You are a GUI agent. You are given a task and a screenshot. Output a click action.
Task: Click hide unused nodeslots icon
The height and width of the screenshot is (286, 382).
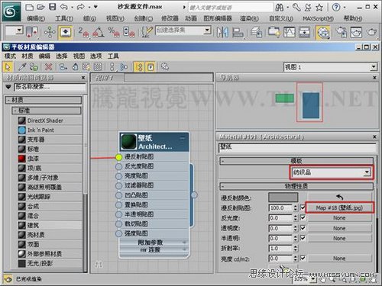(x=75, y=67)
